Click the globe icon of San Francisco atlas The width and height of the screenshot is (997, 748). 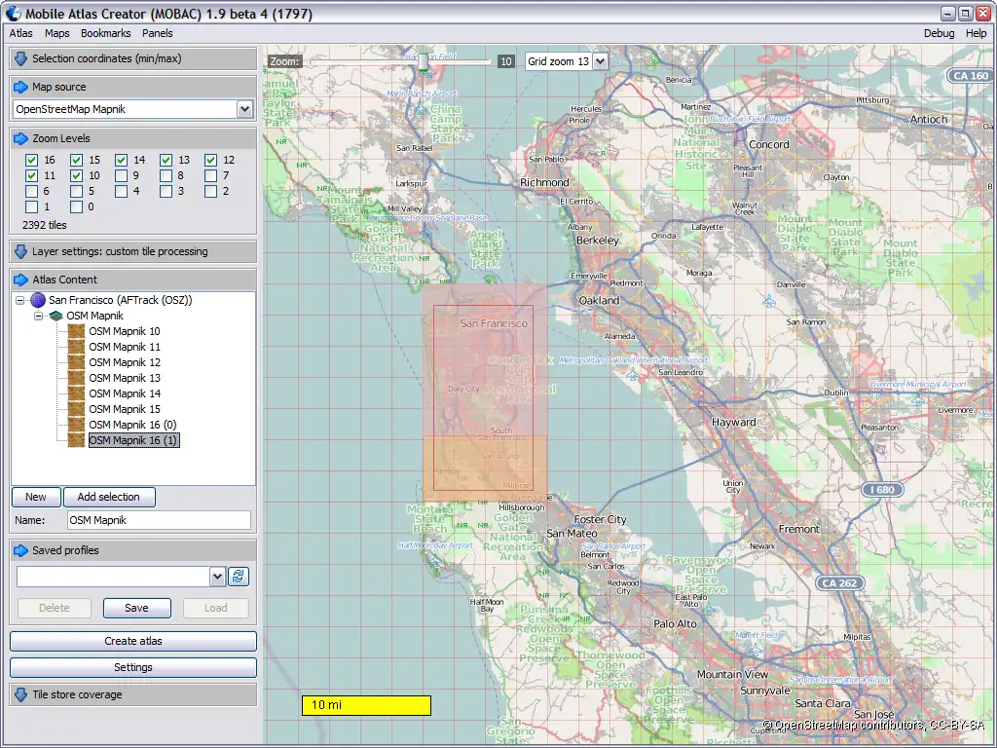38,300
